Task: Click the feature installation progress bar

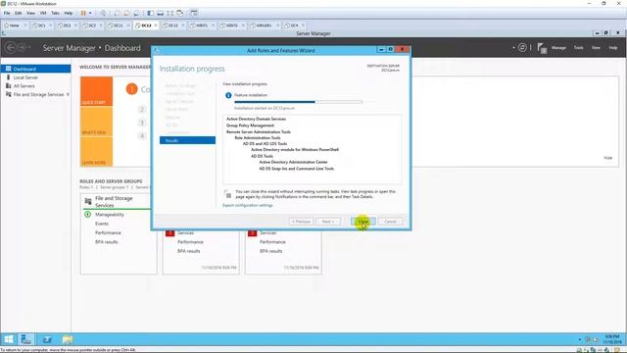Action: [298, 102]
